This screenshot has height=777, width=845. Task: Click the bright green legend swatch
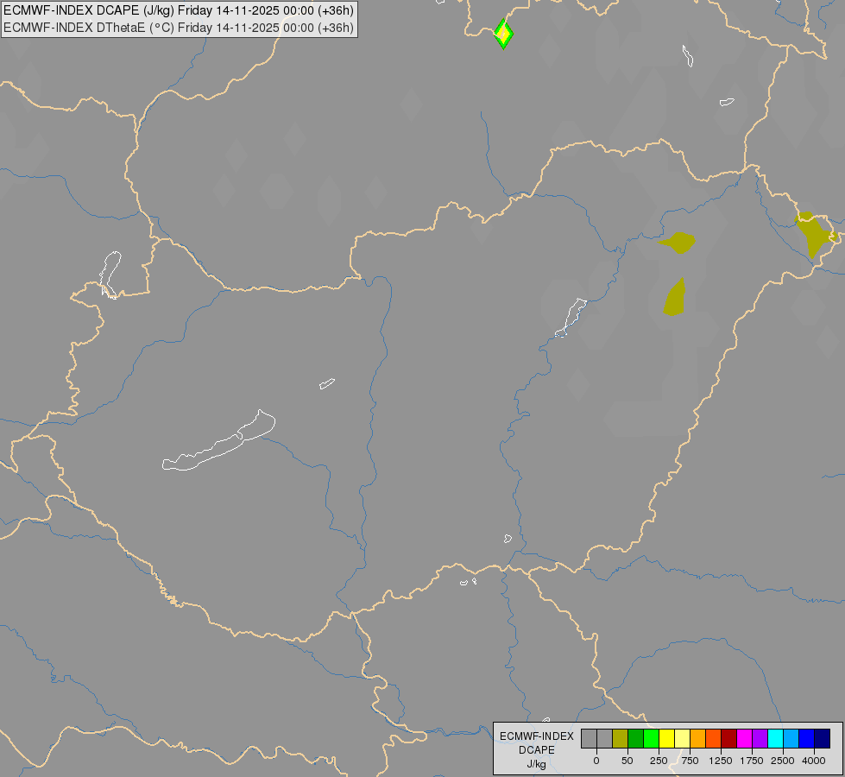[652, 739]
